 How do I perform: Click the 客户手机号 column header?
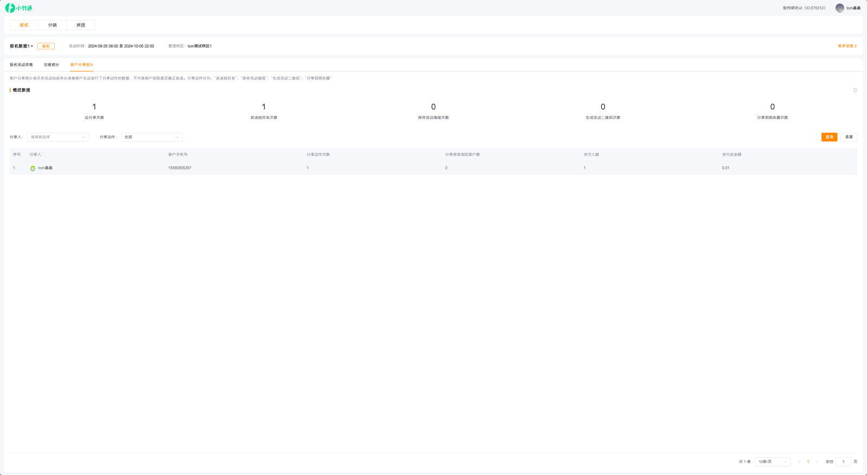(178, 154)
